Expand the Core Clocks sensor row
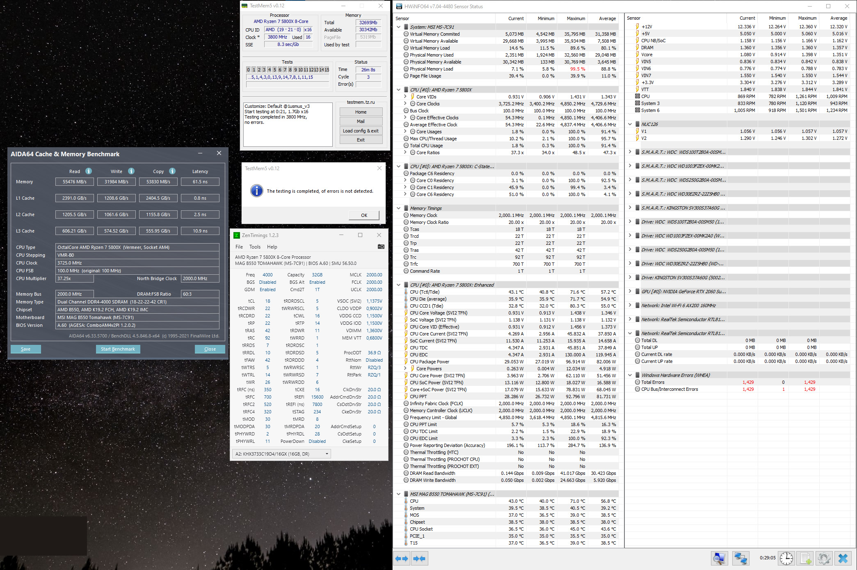The image size is (857, 570). (405, 104)
